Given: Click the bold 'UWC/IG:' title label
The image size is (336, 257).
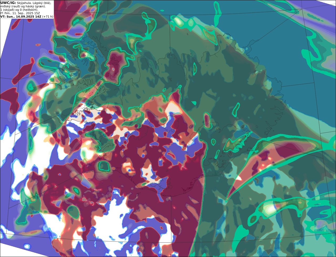Looking at the screenshot, I should (x=8, y=3).
